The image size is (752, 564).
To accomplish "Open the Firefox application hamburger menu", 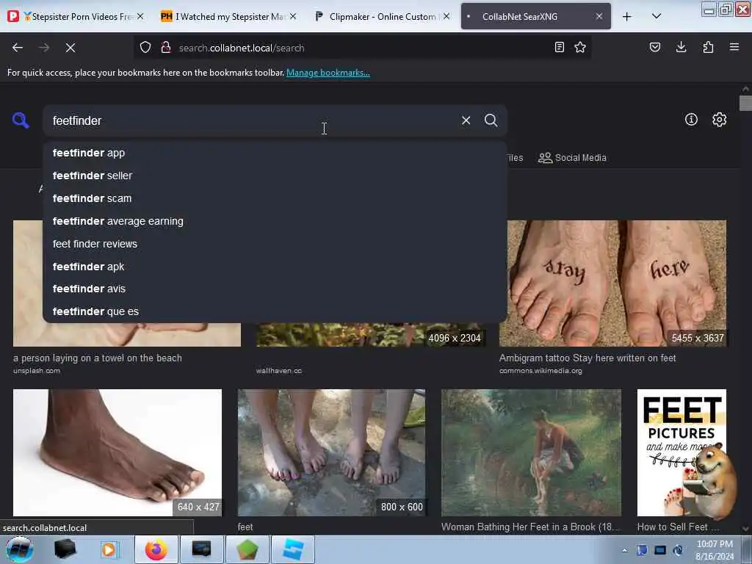I will pos(734,47).
